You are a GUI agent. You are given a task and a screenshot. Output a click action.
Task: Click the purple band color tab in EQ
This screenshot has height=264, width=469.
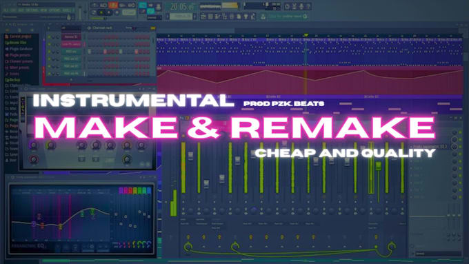point(121,190)
